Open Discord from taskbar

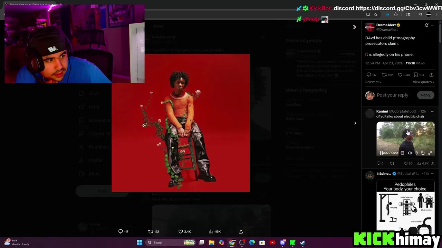[282, 242]
